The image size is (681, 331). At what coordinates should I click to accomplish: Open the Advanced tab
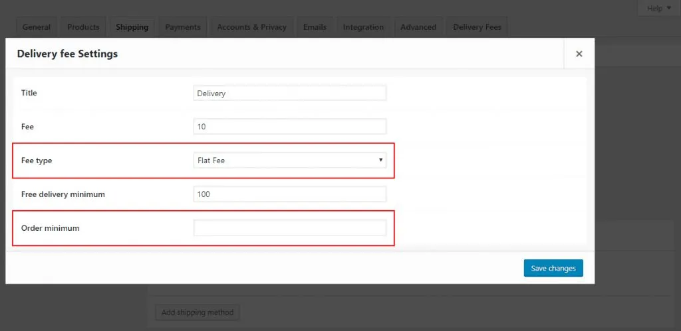(x=418, y=27)
